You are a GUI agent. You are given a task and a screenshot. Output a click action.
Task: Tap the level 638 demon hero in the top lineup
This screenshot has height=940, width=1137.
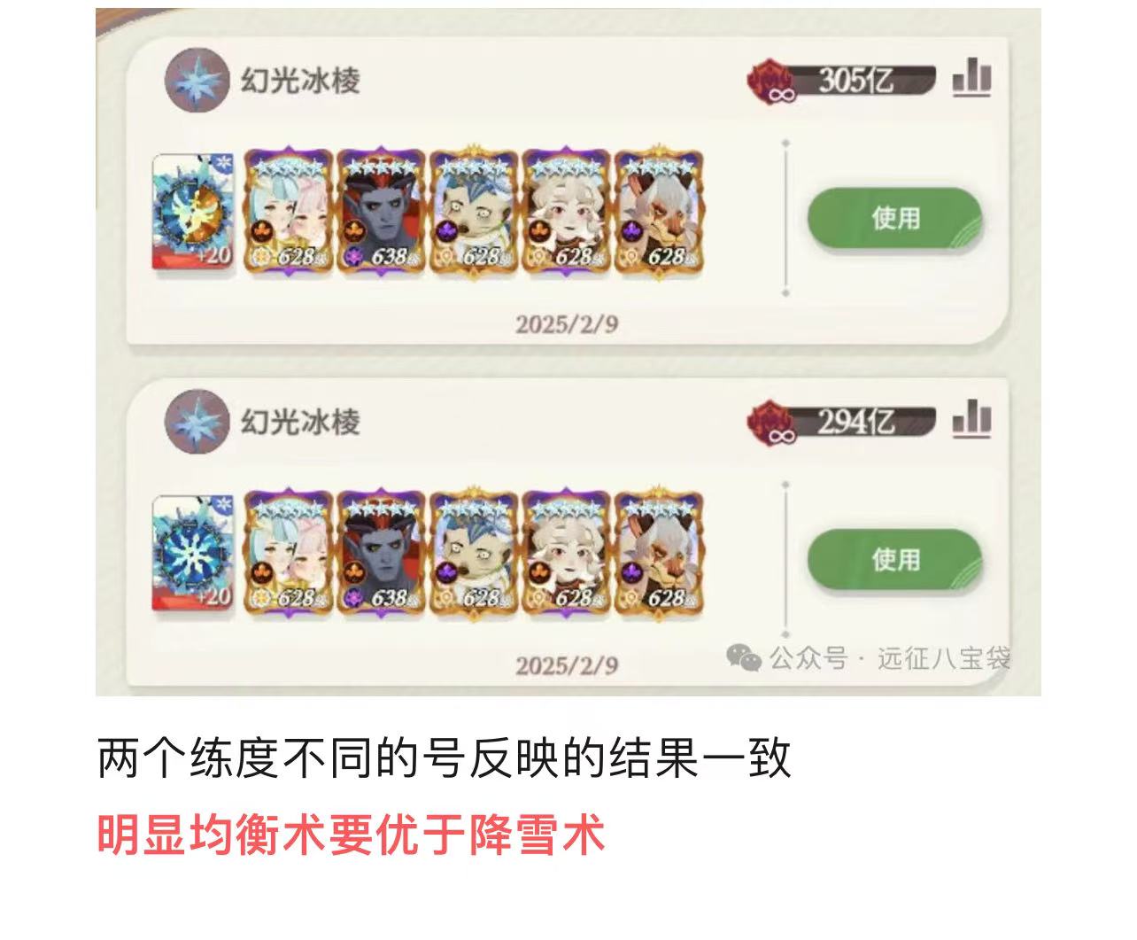point(381,213)
